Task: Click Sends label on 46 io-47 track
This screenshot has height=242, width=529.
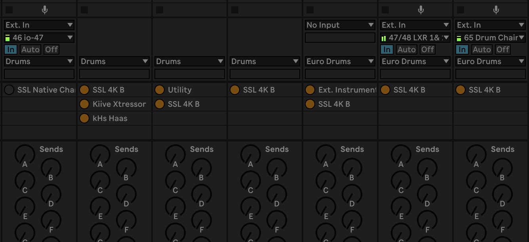Action: [51, 149]
